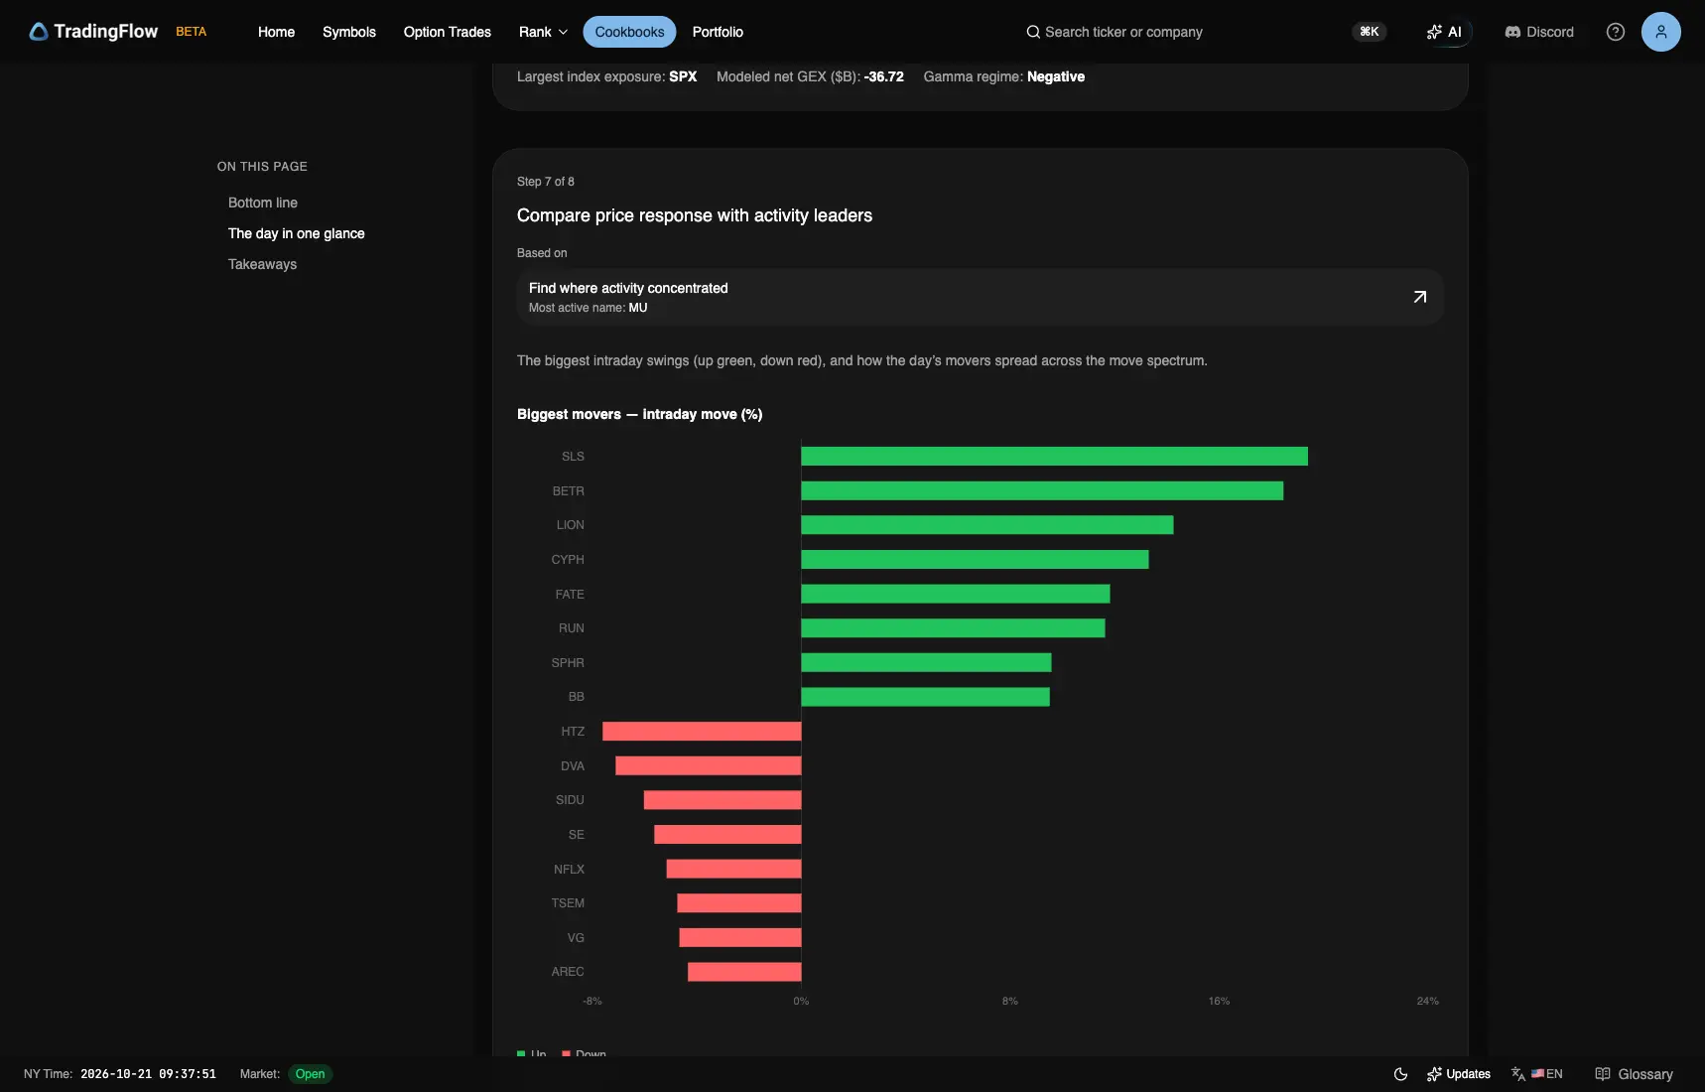Click the Gamma regime Negative value
Viewport: 1705px width, 1092px height.
[1056, 76]
